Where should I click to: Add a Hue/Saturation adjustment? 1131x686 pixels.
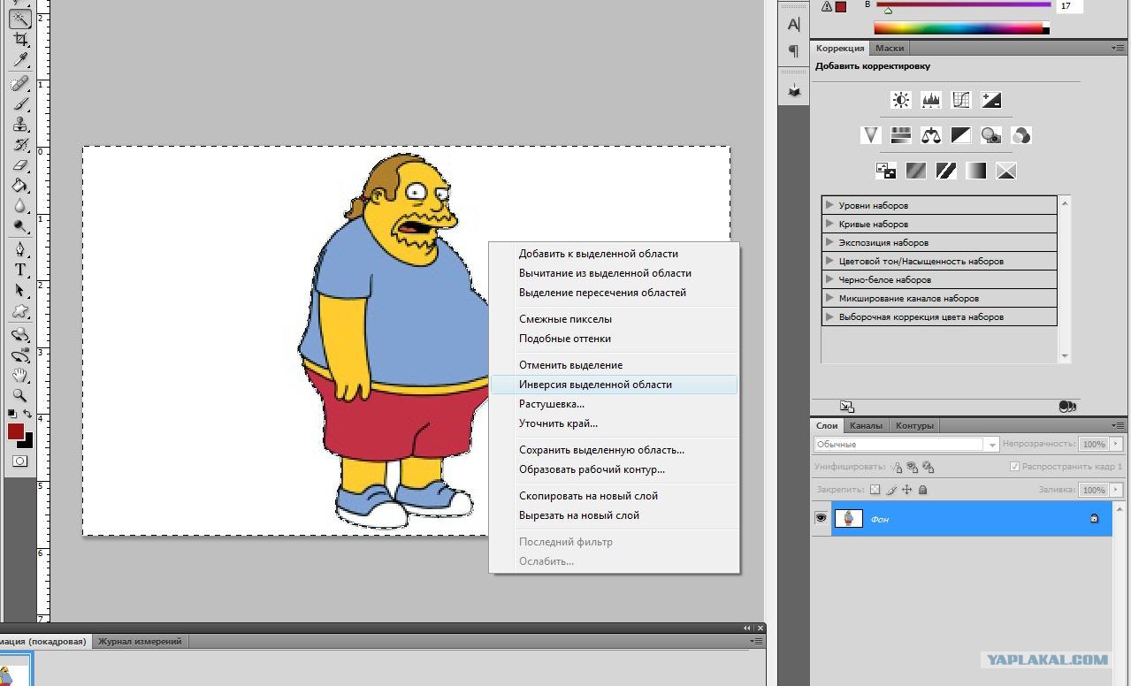point(901,135)
